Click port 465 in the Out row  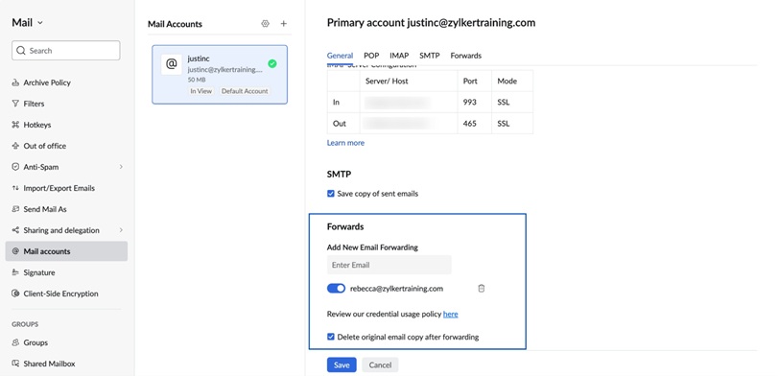[x=469, y=124]
